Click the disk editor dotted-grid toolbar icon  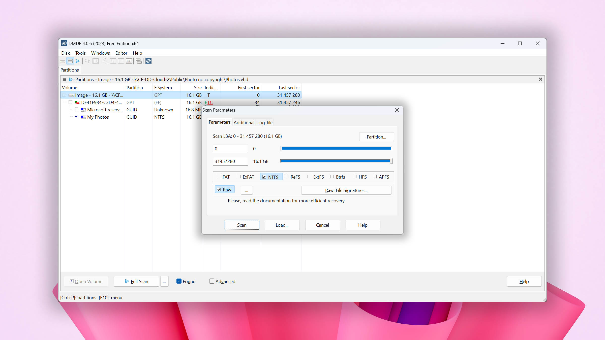[129, 61]
